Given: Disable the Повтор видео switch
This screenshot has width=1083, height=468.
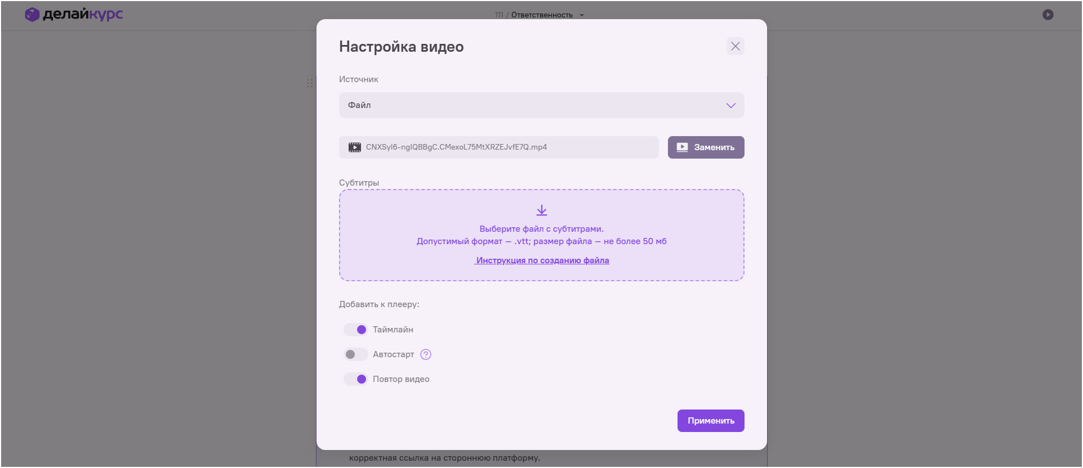Looking at the screenshot, I should 355,379.
